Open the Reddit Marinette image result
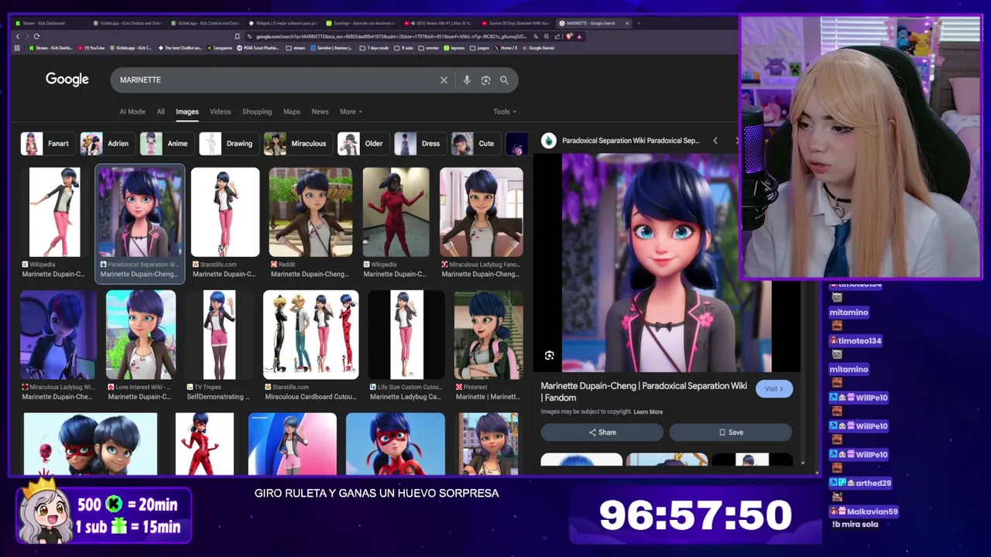Screen dimensions: 991x557 pos(310,223)
